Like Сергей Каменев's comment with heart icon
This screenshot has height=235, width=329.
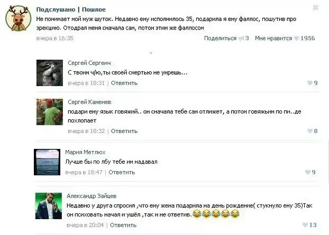point(310,131)
